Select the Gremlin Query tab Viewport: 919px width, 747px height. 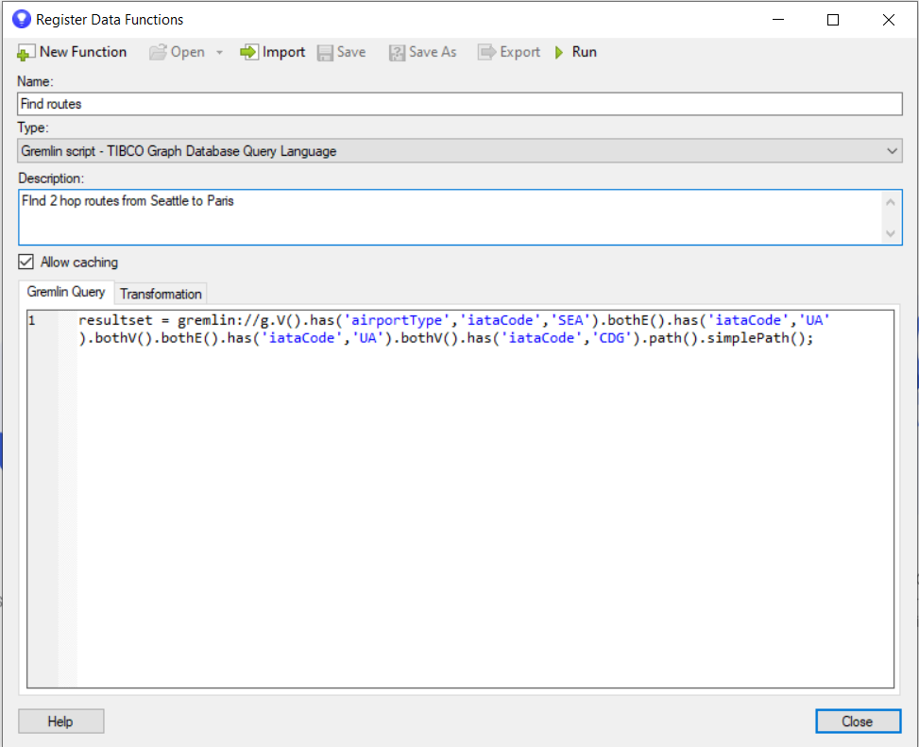pyautogui.click(x=66, y=293)
